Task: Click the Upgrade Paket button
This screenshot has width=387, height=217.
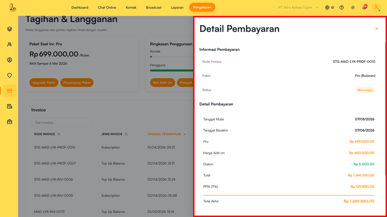Action: [44, 83]
